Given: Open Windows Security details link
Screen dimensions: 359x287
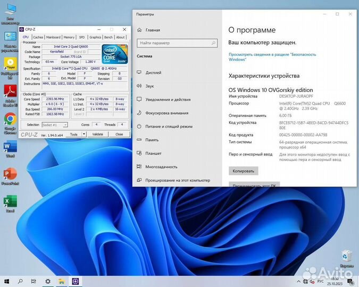Looking at the screenshot, I should click(x=272, y=57).
